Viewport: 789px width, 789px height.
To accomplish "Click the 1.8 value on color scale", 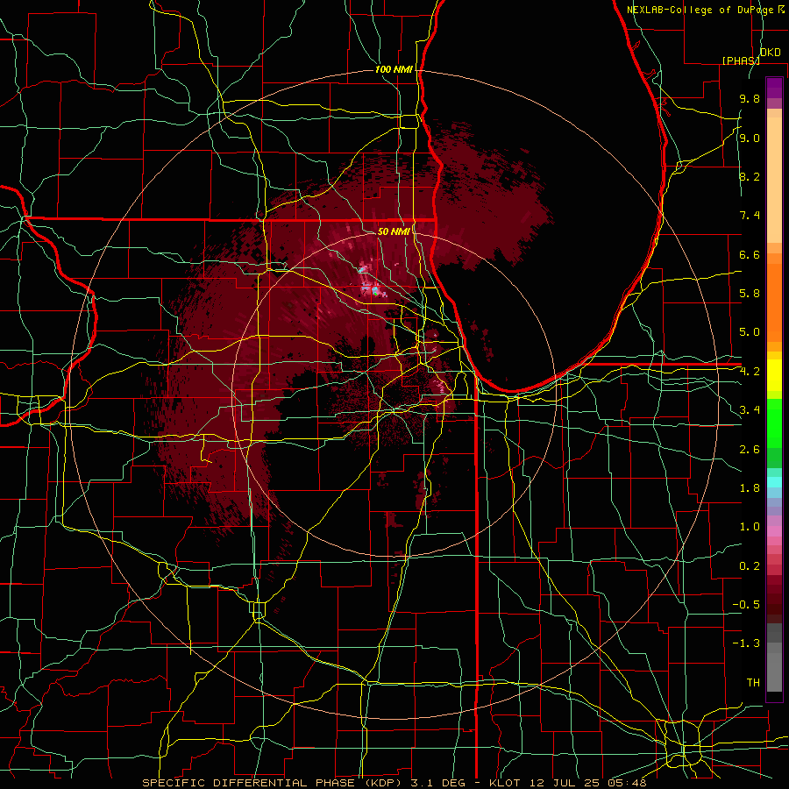I will coord(750,488).
